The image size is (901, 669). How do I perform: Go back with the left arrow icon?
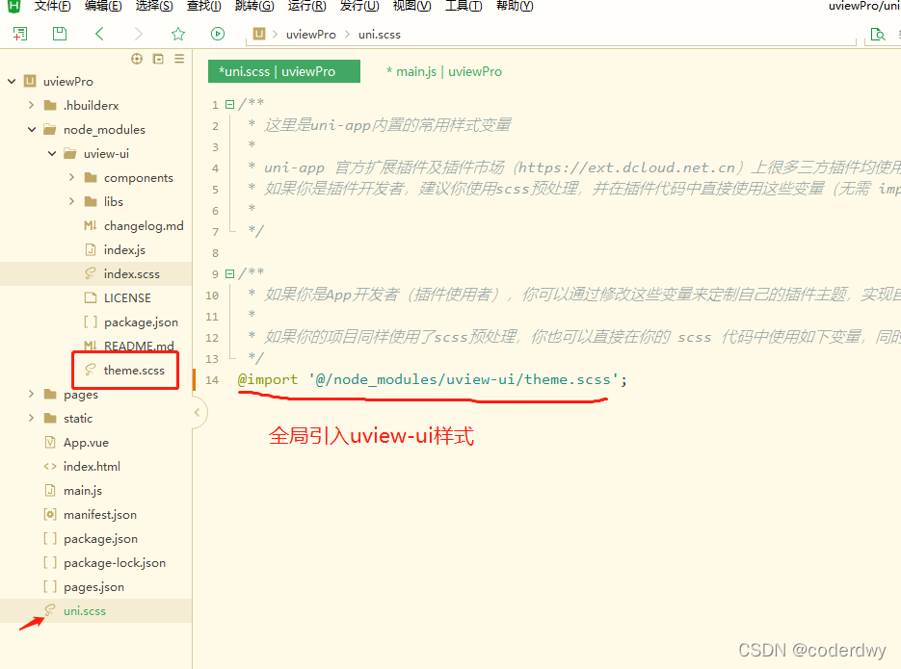click(x=99, y=34)
